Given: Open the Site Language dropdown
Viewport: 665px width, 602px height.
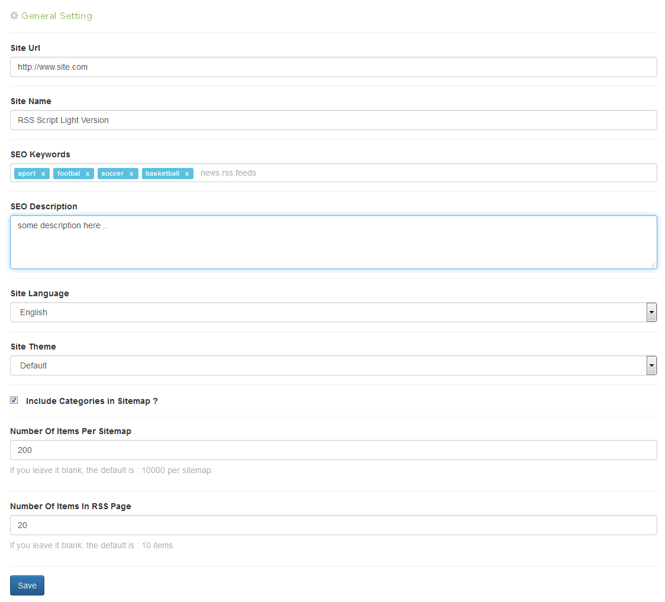Looking at the screenshot, I should tap(328, 312).
